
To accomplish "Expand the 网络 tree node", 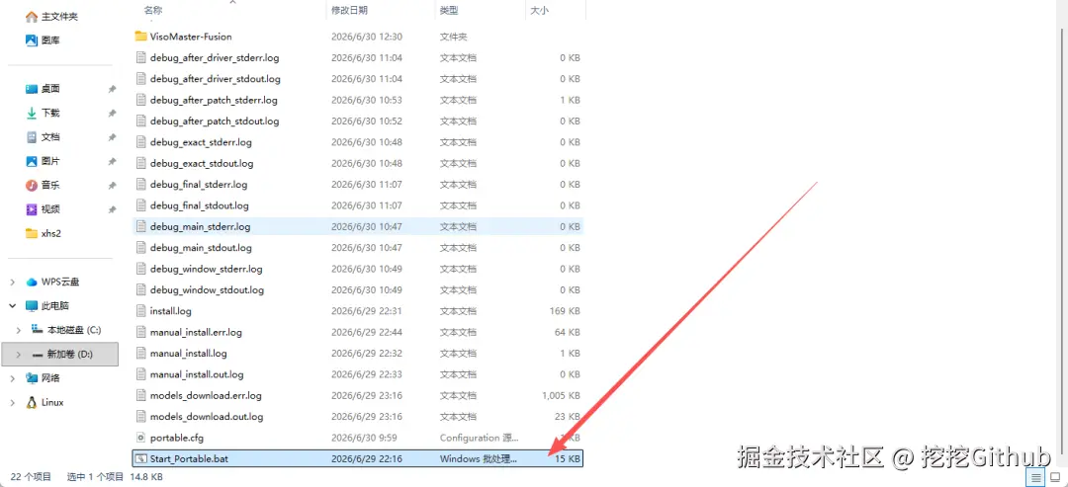I will point(12,378).
